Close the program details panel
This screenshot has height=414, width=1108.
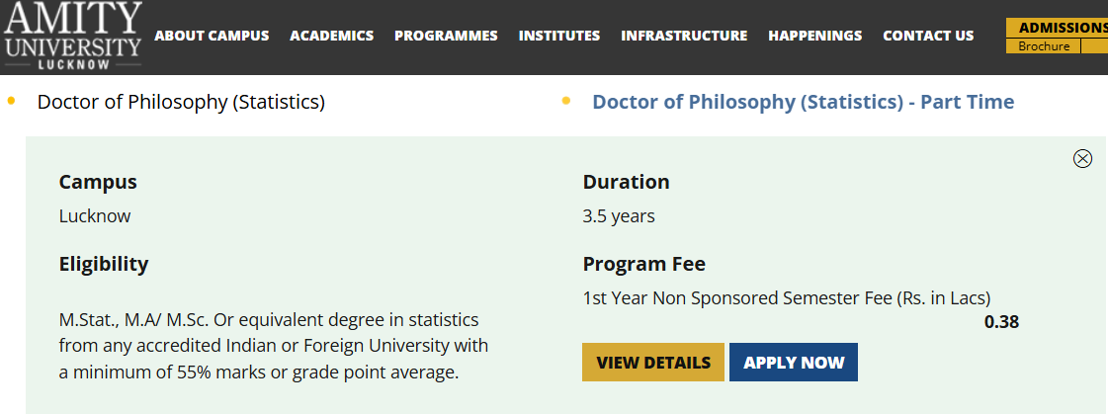pyautogui.click(x=1082, y=158)
